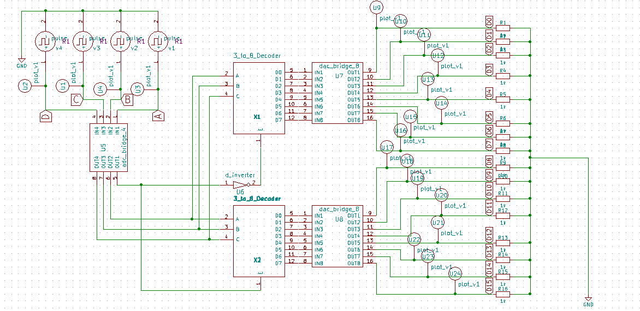The image size is (640, 311).
Task: Click the D12 output label
Action: pyautogui.click(x=489, y=235)
